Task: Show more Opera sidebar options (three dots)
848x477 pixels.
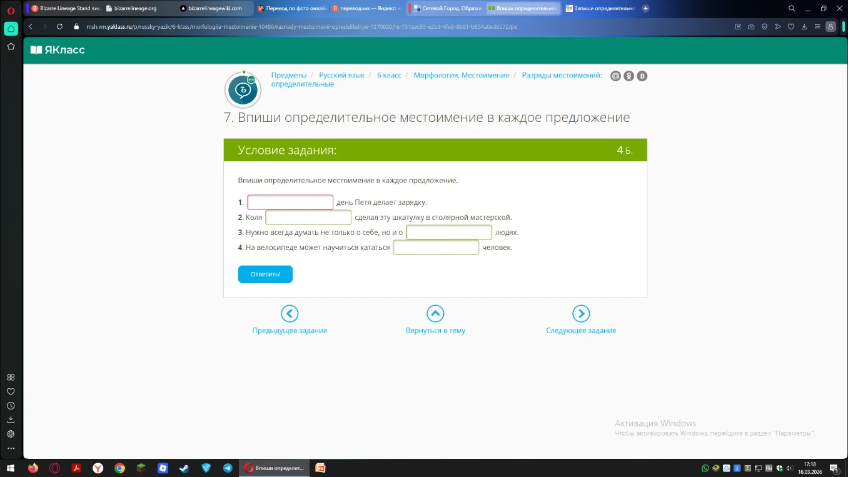Action: click(x=11, y=448)
